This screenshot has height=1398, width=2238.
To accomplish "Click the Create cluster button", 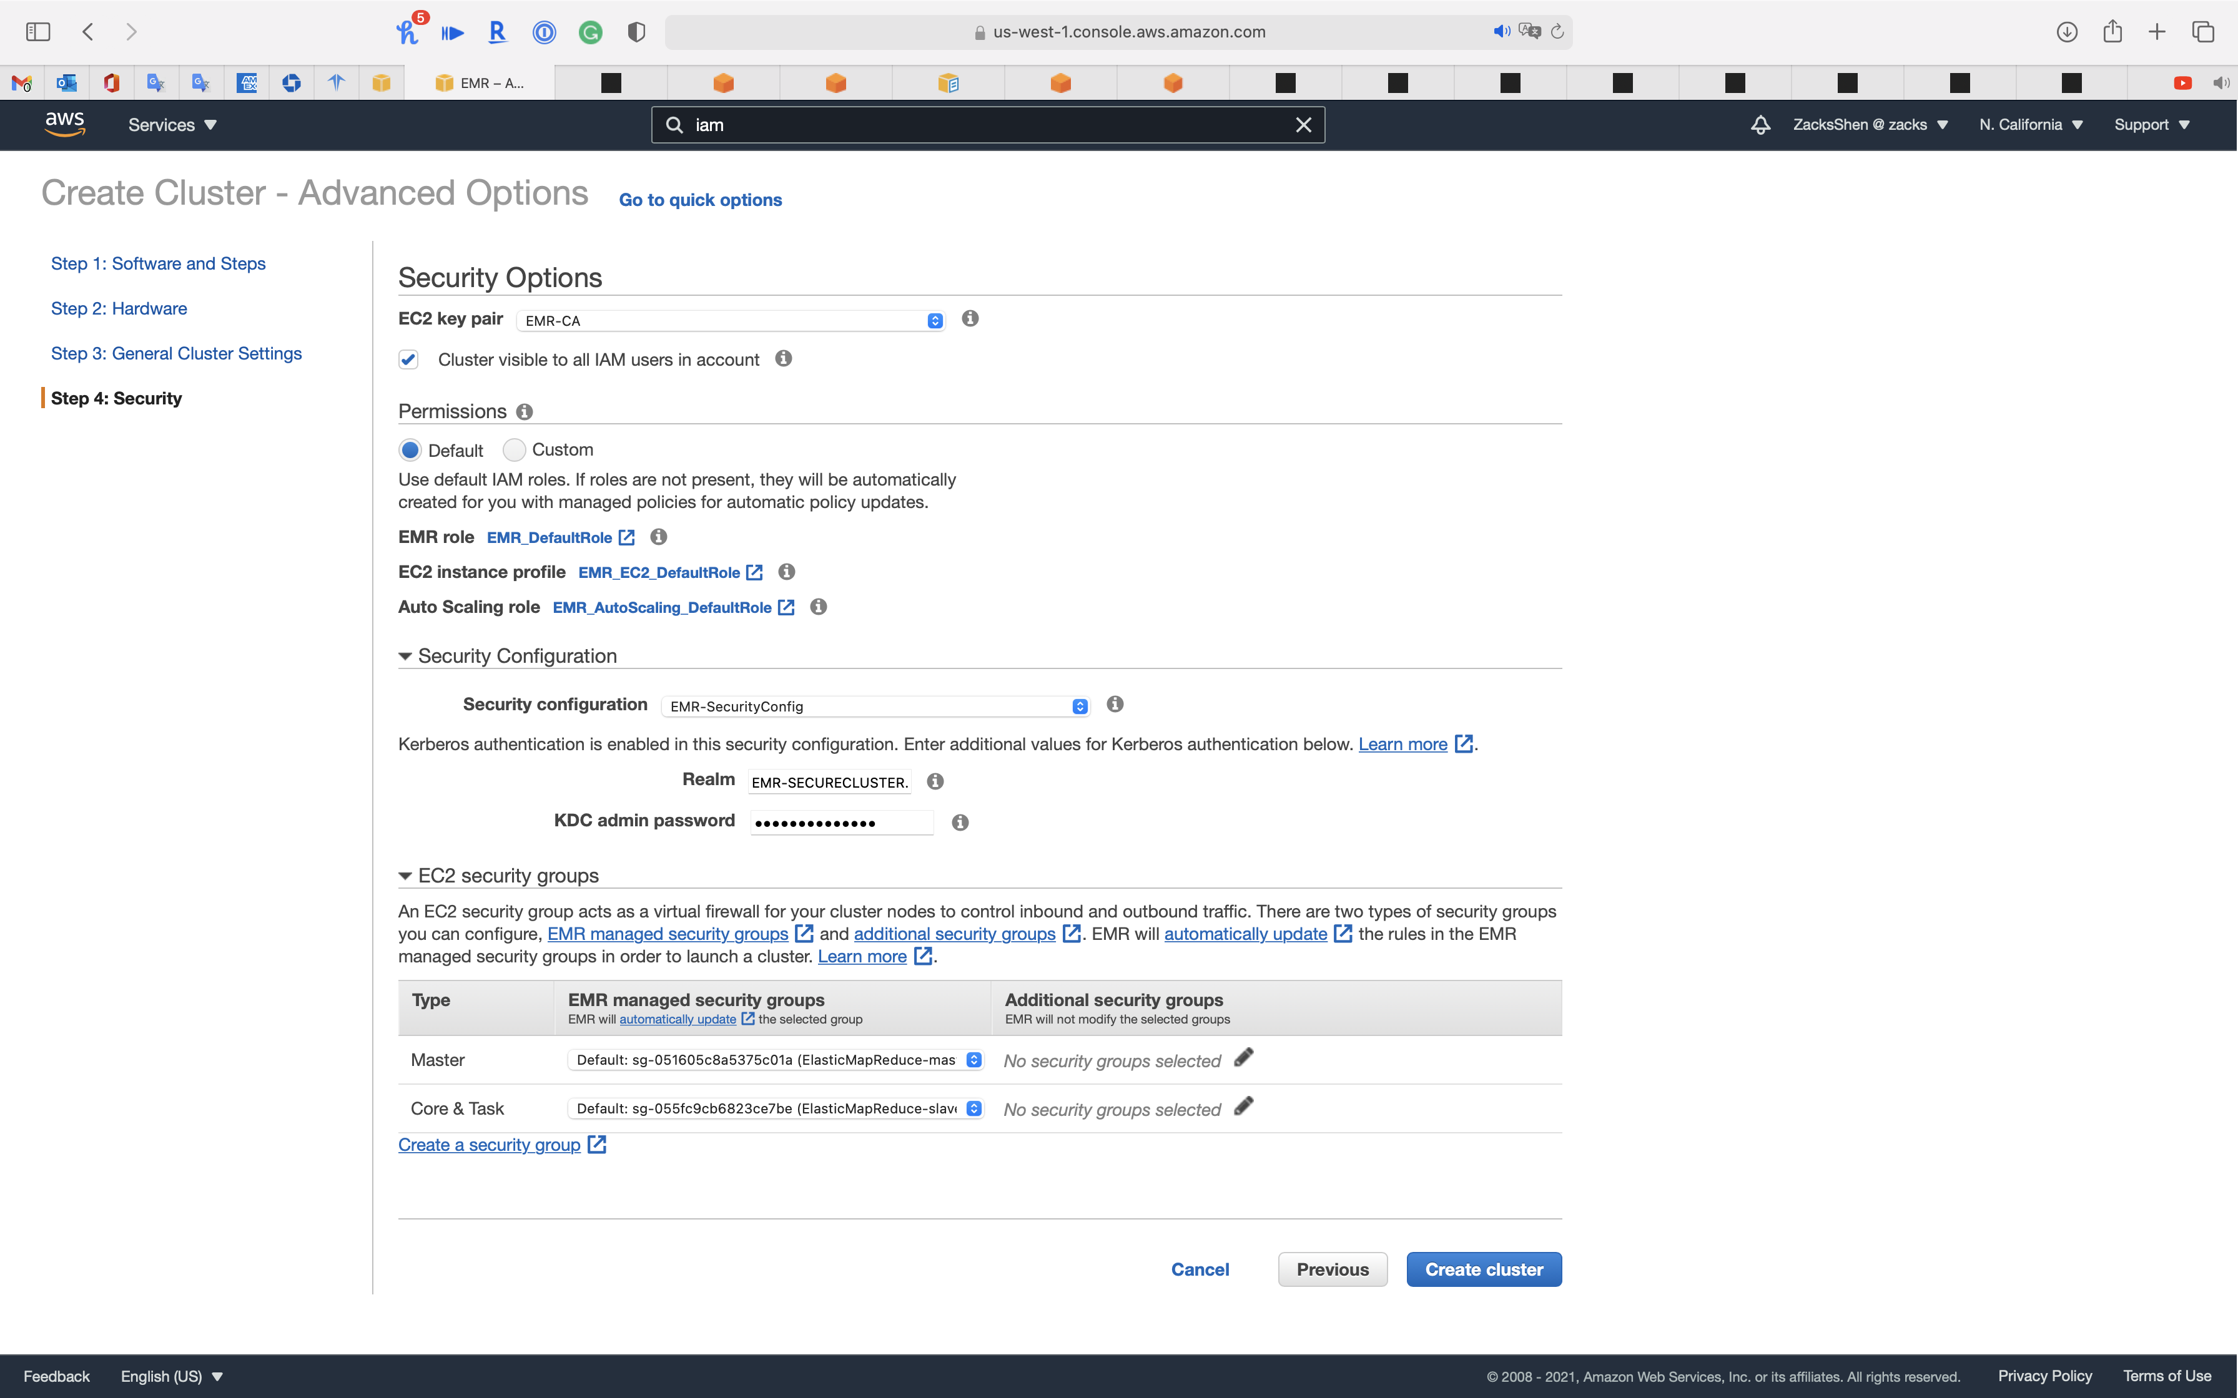I will pos(1482,1269).
